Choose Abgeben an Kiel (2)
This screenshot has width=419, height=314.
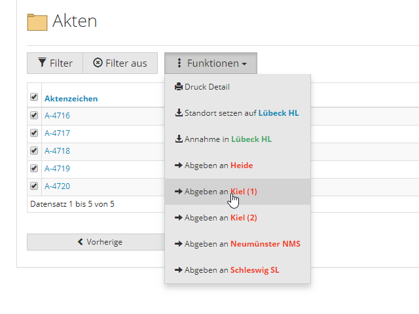point(238,218)
